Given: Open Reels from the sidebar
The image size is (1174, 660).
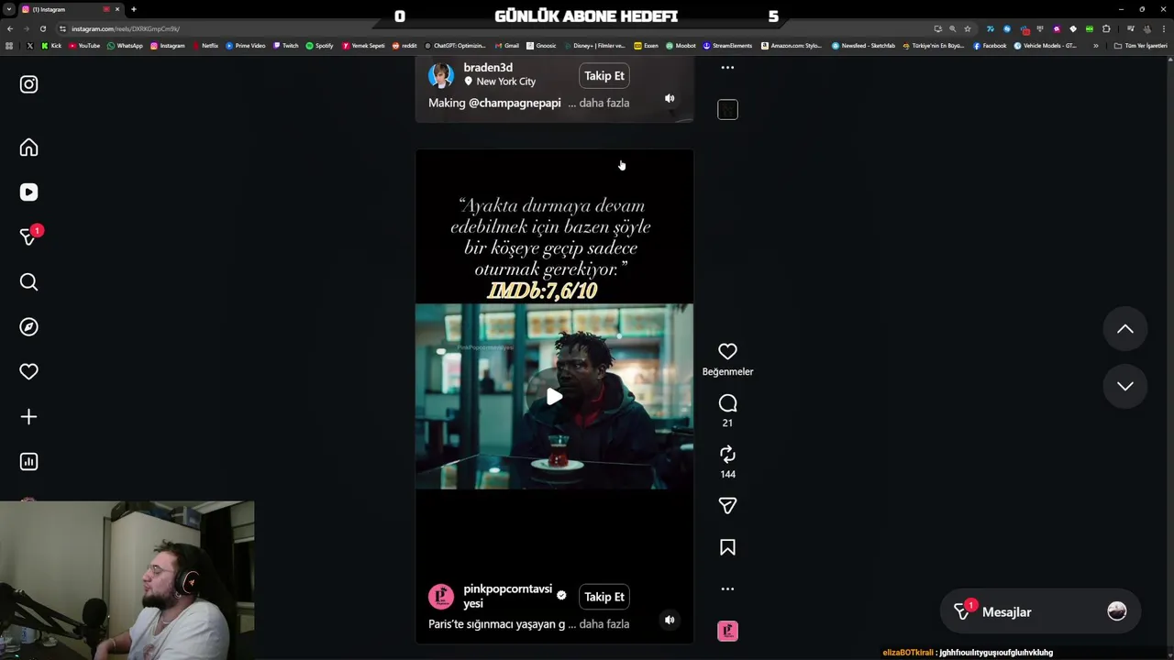Looking at the screenshot, I should (28, 192).
